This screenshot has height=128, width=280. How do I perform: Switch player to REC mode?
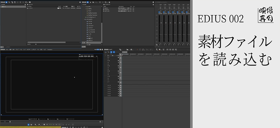[x=98, y=49]
